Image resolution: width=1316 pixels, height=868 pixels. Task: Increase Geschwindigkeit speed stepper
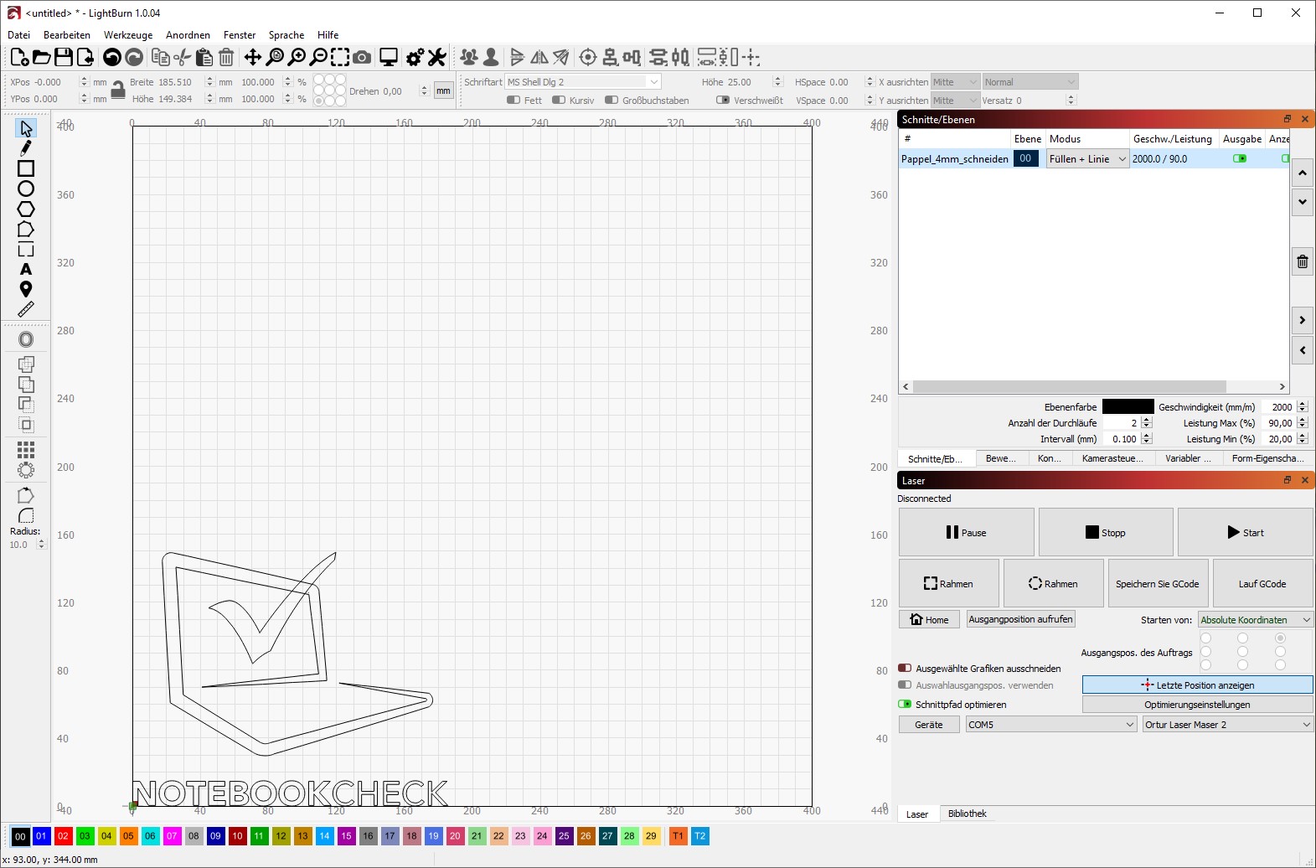click(x=1303, y=404)
